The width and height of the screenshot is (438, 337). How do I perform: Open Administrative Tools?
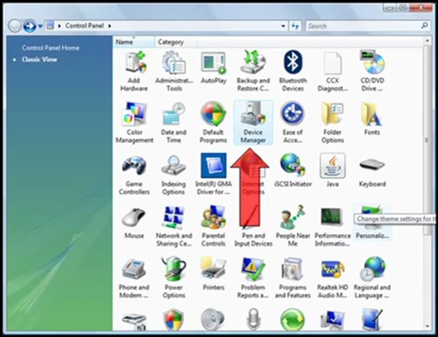tap(174, 72)
